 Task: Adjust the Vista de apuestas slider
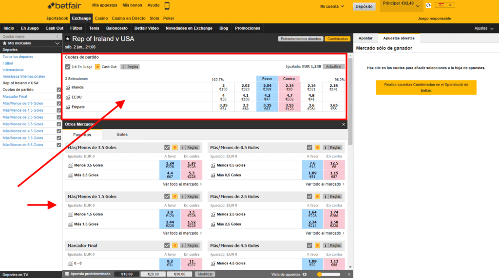(329, 275)
